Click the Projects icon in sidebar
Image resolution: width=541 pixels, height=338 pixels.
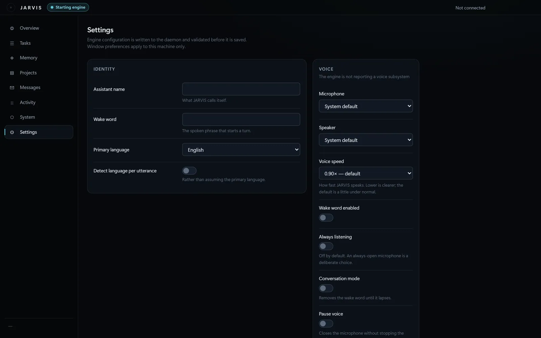tap(12, 73)
